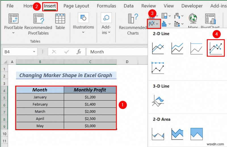Select row 1 header
227x147 pixels.
click(x=5, y=69)
